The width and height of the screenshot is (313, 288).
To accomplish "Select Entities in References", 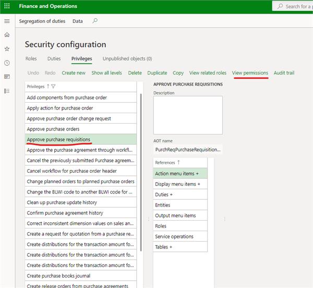I will click(180, 205).
